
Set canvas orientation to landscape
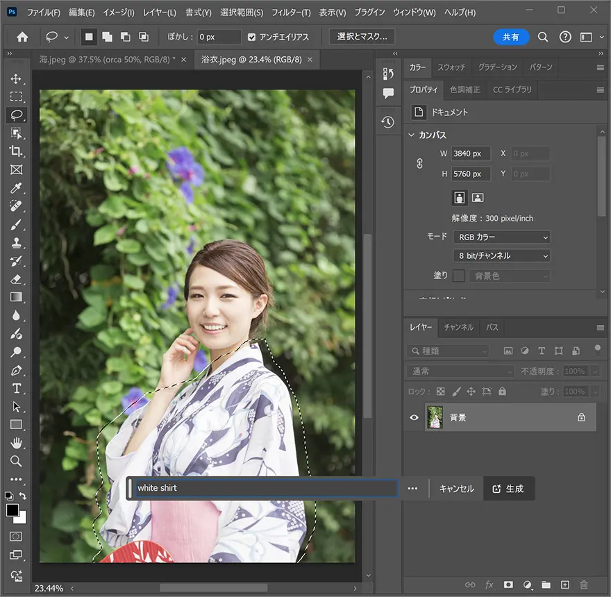point(478,198)
